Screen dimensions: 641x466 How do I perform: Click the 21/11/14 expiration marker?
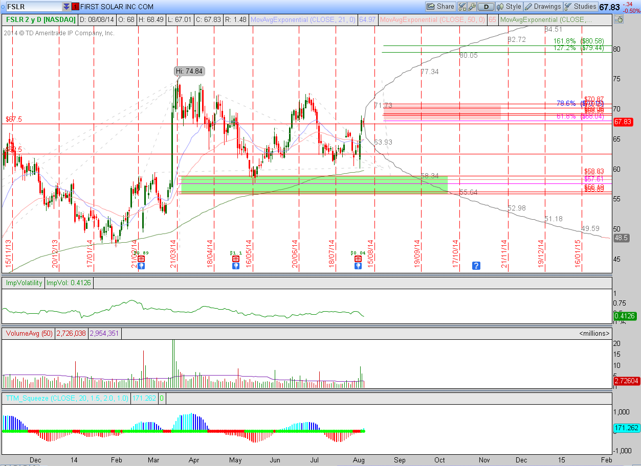pyautogui.click(x=504, y=254)
